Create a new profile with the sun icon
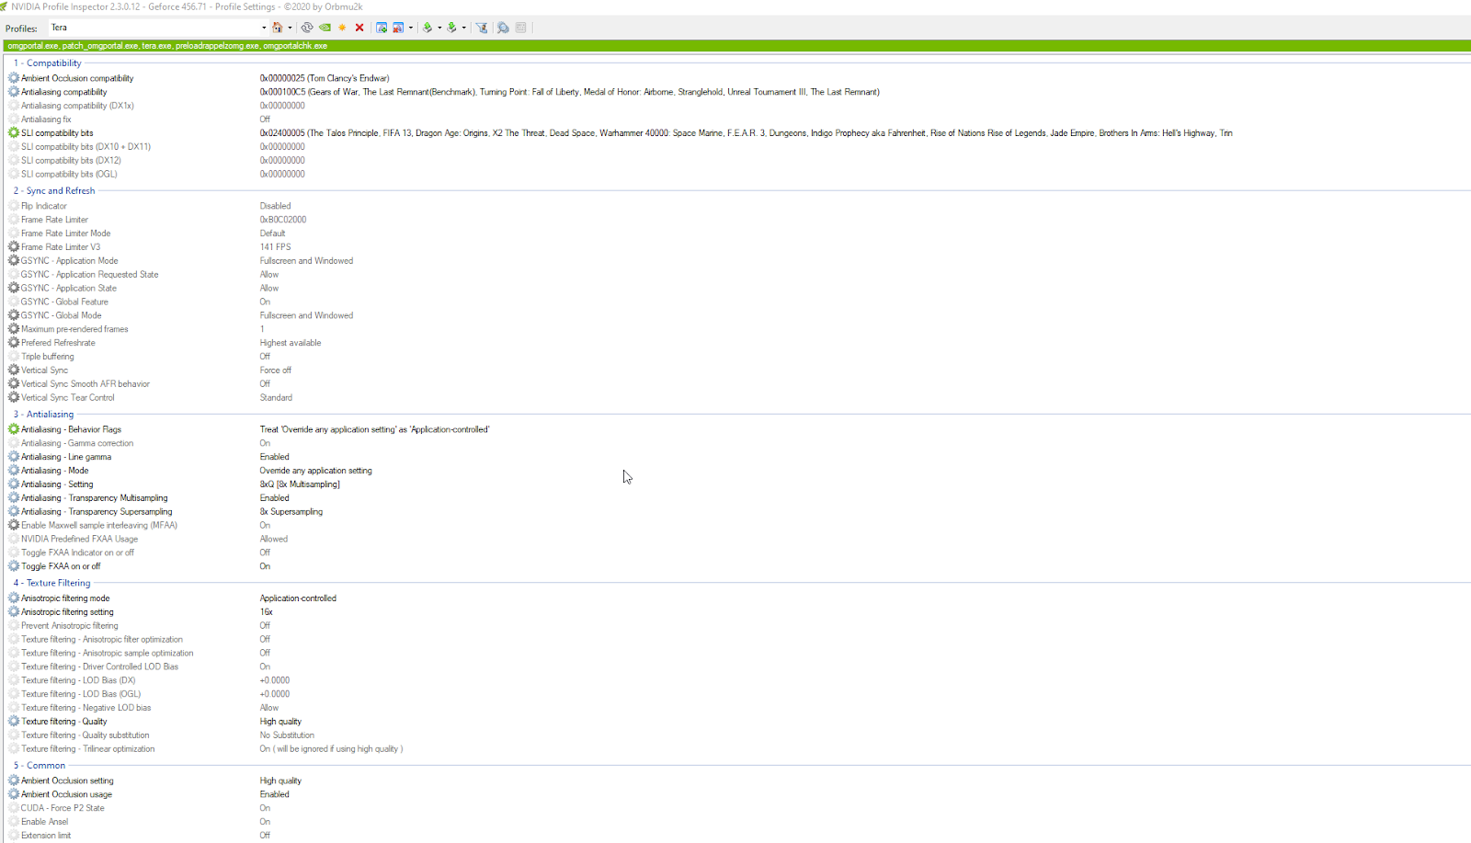This screenshot has height=843, width=1471. pos(342,28)
